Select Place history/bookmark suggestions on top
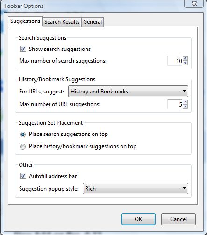Screen dimensions: 207x235 click(x=23, y=147)
